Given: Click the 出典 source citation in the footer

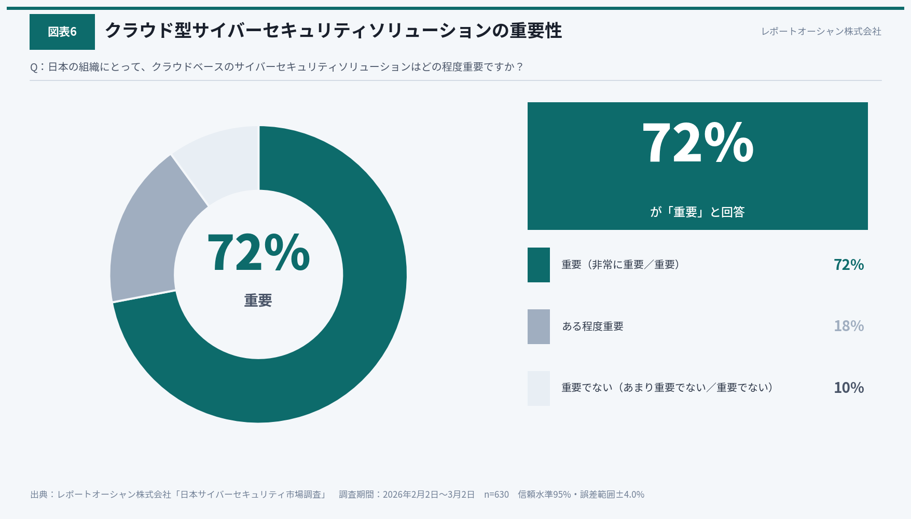Looking at the screenshot, I should pos(180,495).
